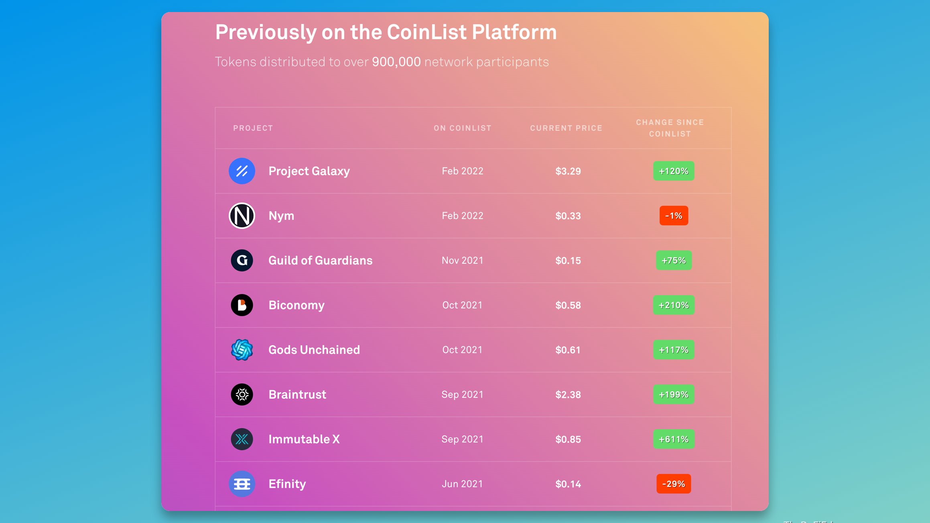
Task: Click the Nym N logo icon
Action: tap(242, 216)
